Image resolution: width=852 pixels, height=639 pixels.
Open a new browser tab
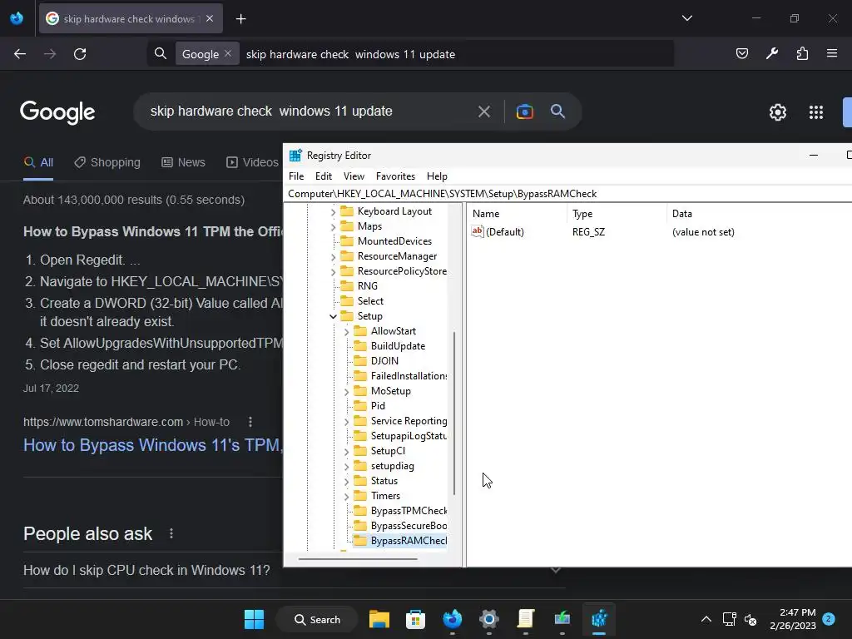coord(240,19)
